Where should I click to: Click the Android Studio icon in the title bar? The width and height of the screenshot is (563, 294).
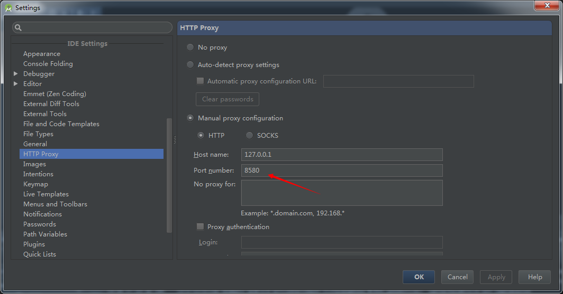coord(8,7)
